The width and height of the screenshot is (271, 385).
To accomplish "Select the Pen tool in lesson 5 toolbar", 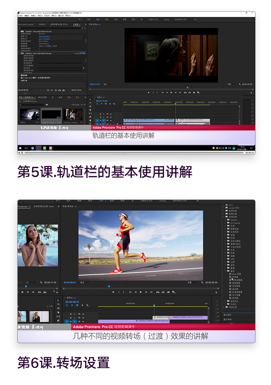I will pos(90,117).
